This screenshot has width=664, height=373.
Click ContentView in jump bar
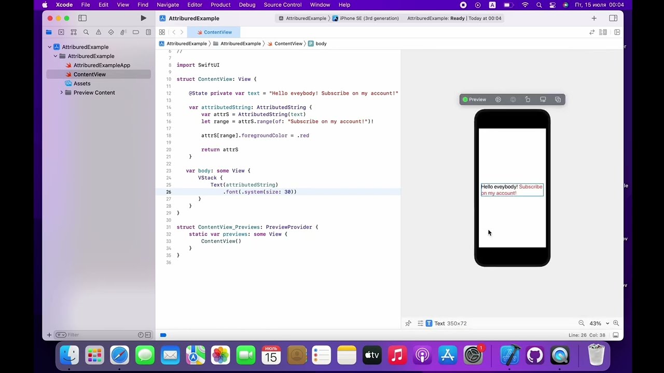click(x=285, y=44)
